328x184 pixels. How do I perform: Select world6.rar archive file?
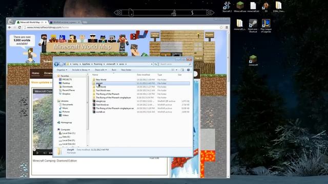pos(100,112)
